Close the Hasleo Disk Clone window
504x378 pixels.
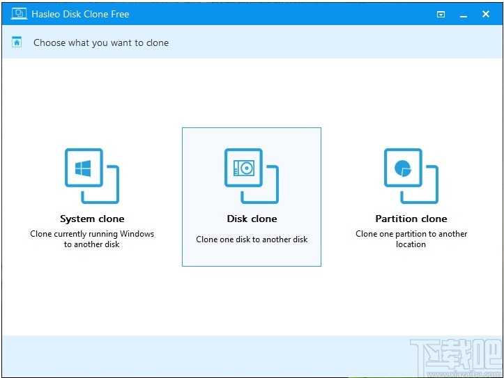tap(486, 14)
